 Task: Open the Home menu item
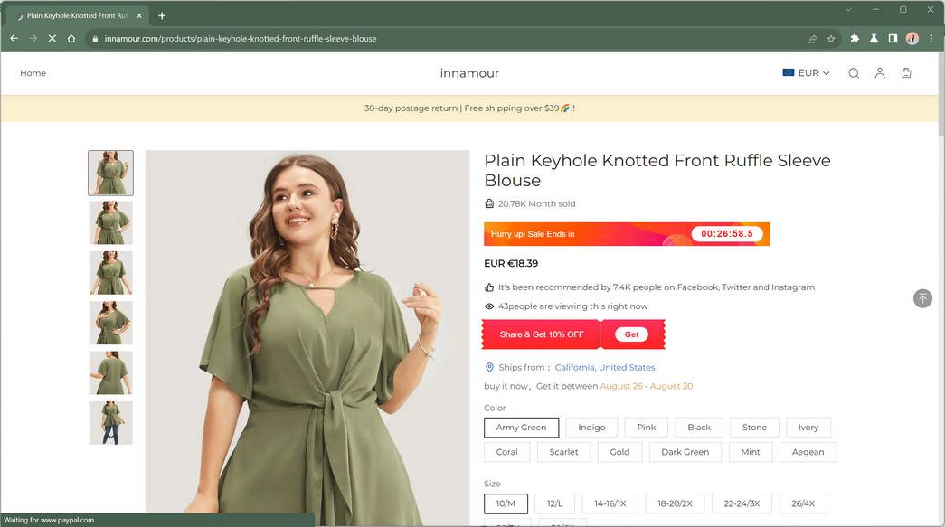coord(33,73)
